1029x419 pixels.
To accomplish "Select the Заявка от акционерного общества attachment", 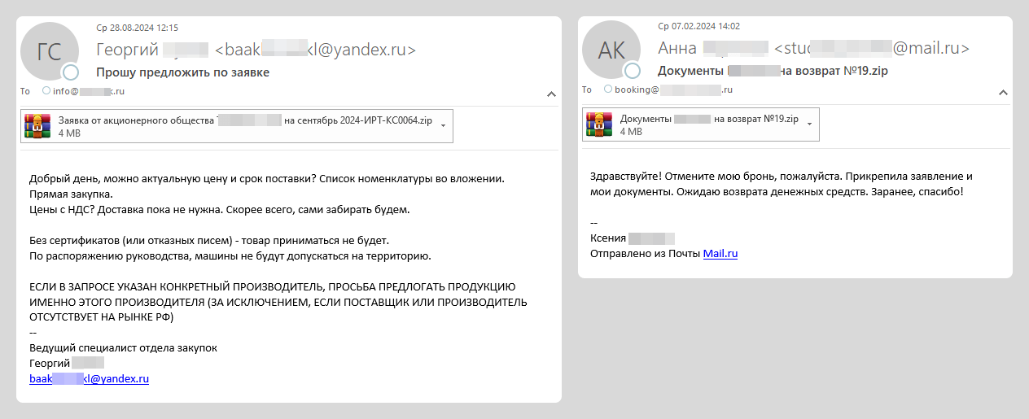I will 237,126.
